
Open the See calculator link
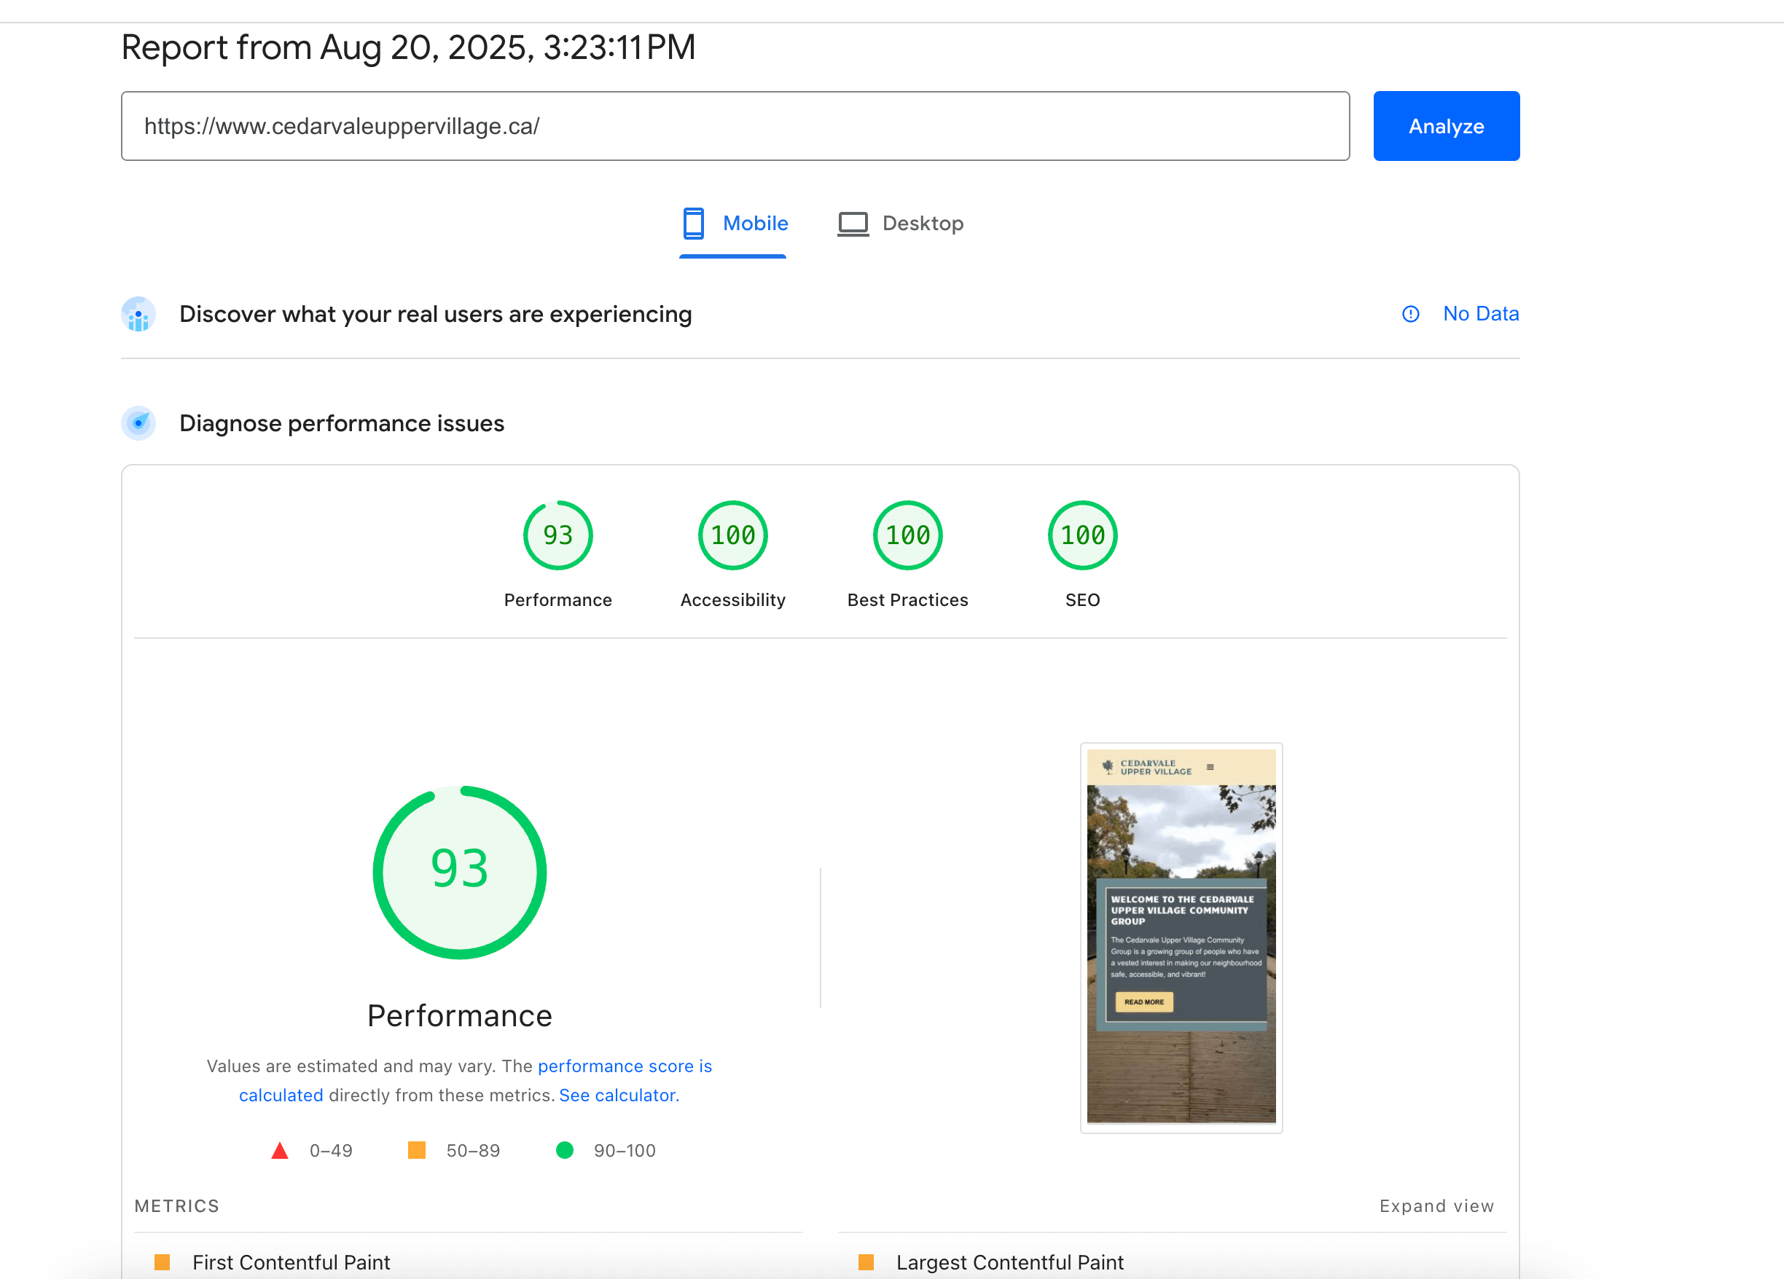point(618,1095)
